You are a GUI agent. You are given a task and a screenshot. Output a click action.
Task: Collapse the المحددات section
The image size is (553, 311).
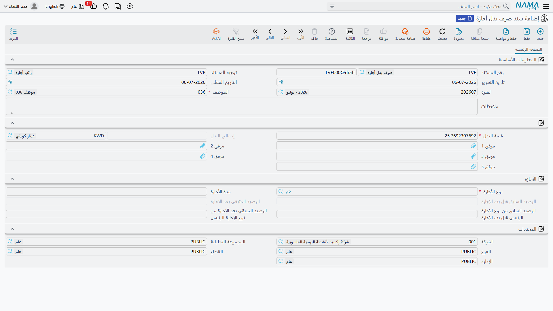(12, 229)
